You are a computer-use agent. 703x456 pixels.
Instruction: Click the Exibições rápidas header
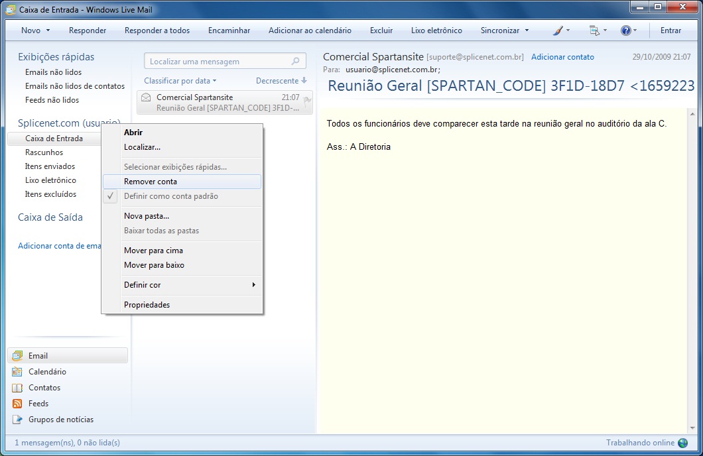(x=56, y=57)
